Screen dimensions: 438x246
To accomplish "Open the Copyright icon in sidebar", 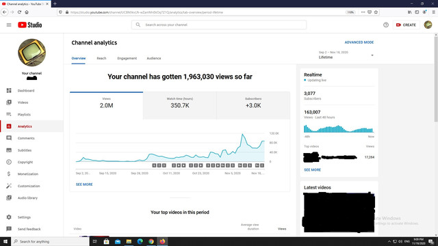I will point(9,162).
